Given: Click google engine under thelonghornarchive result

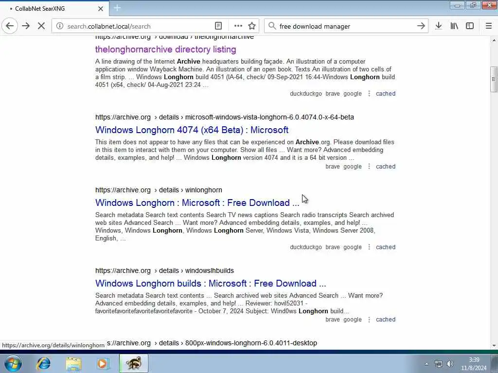Looking at the screenshot, I should (353, 94).
